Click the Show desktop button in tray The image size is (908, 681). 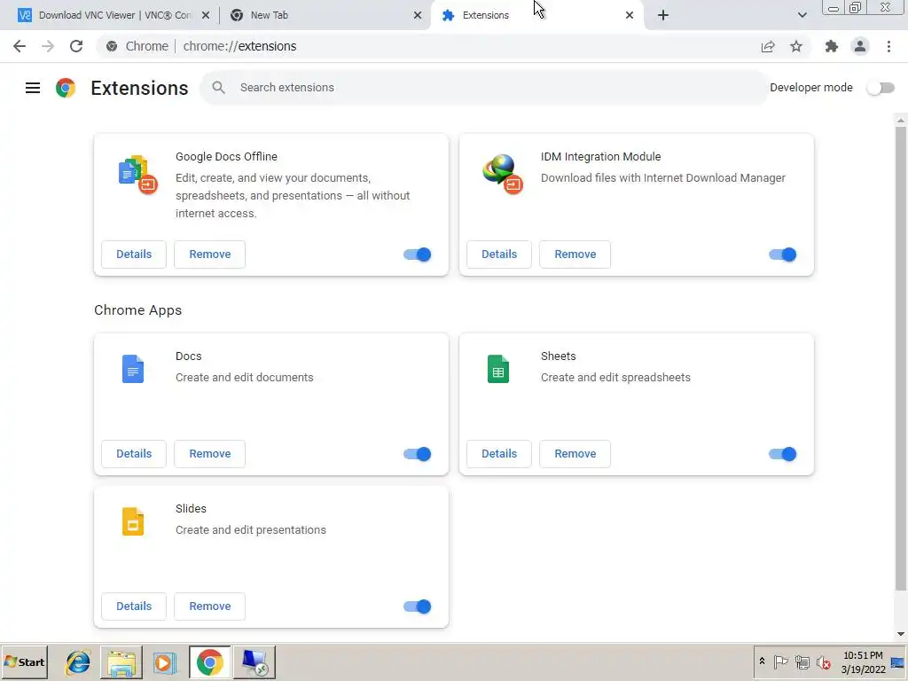click(898, 662)
